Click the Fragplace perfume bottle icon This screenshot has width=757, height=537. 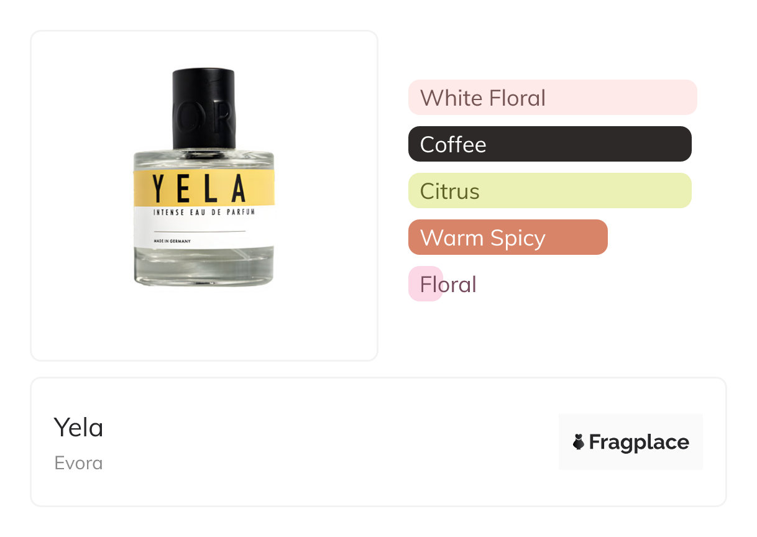[579, 442]
